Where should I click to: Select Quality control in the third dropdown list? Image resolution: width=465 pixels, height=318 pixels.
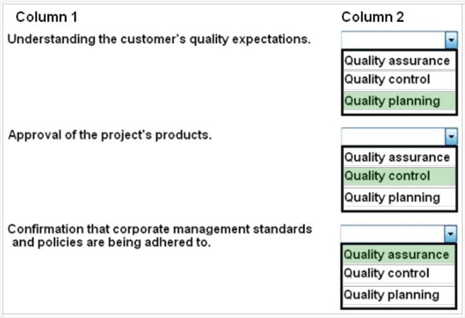pos(399,274)
